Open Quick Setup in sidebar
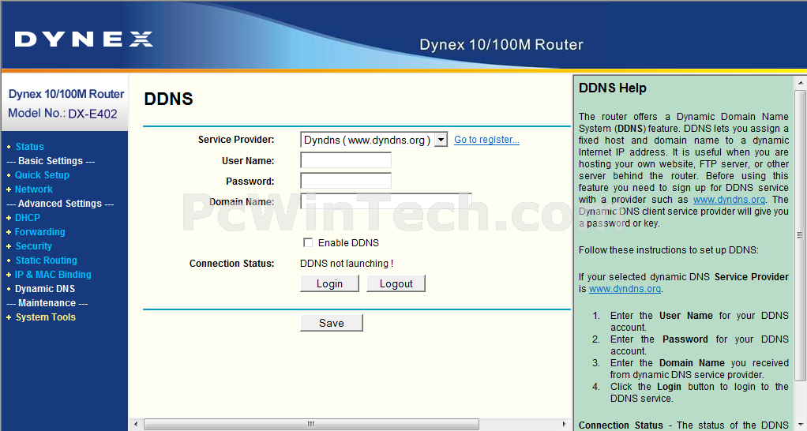807x431 pixels. pos(42,175)
